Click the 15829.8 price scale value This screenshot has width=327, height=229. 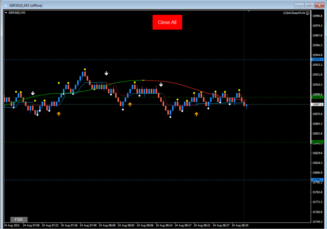[x=317, y=153]
